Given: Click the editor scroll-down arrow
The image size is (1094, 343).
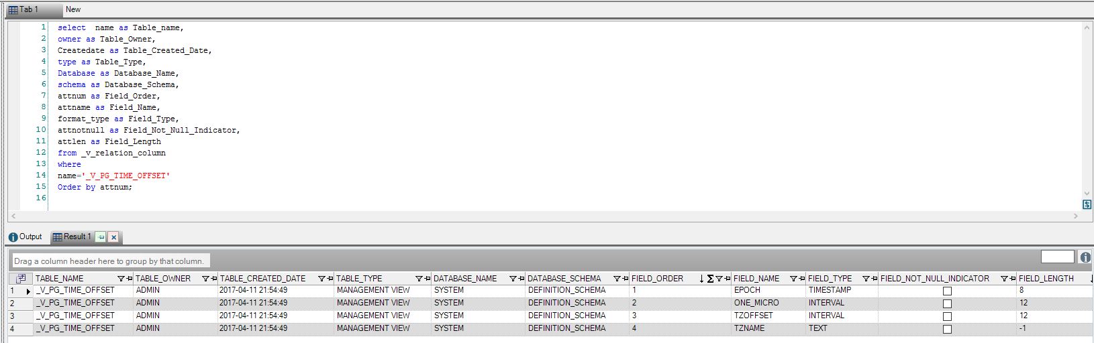Looking at the screenshot, I should [x=1087, y=194].
